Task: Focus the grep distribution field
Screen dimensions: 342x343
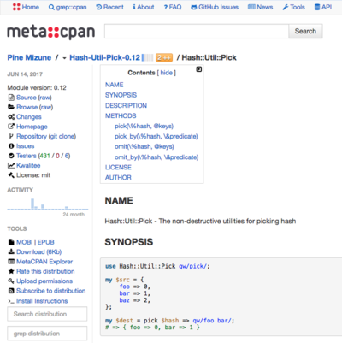Action: [x=47, y=334]
